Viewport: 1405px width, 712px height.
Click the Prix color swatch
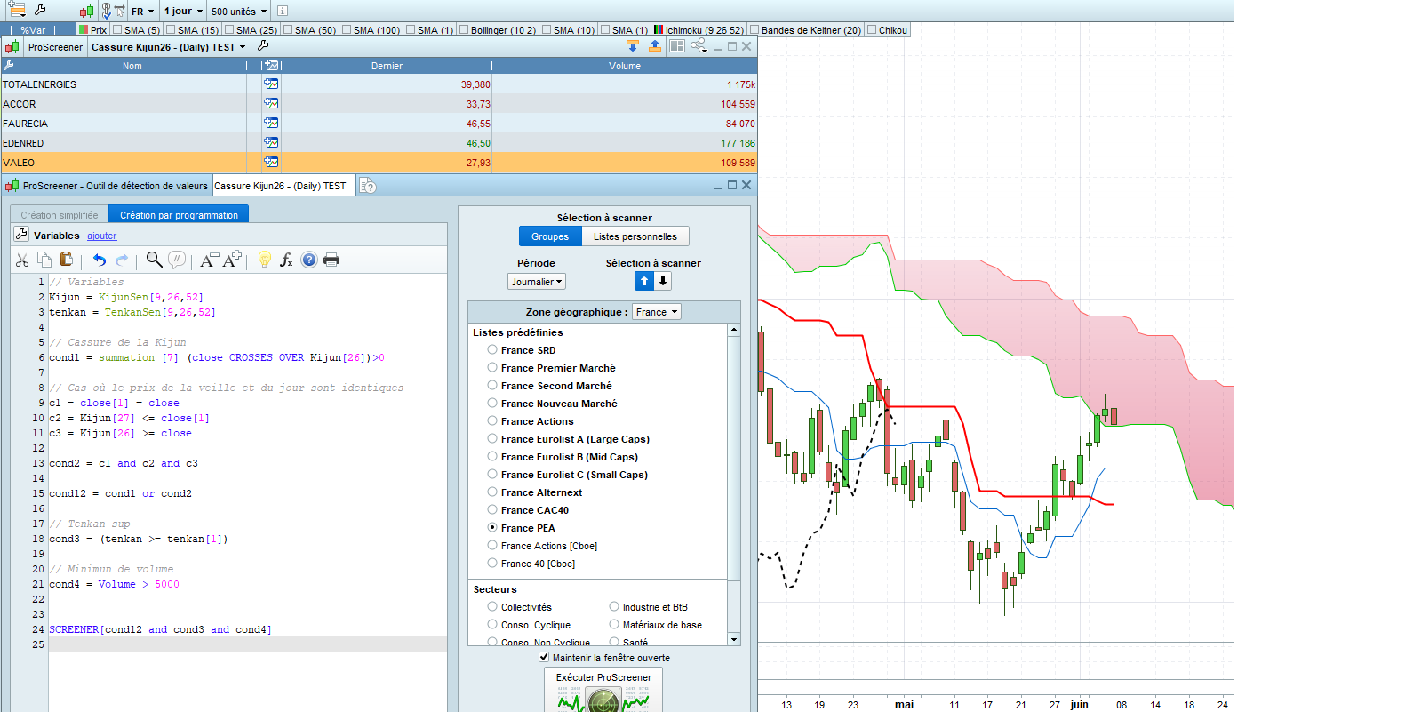84,29
